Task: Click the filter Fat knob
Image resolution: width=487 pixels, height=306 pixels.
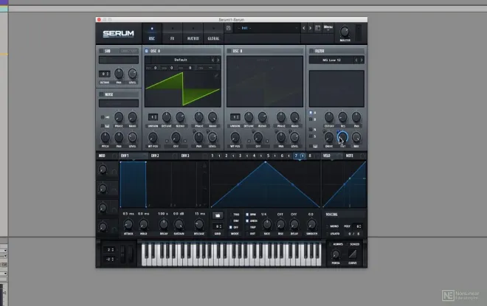Action: tap(342, 137)
